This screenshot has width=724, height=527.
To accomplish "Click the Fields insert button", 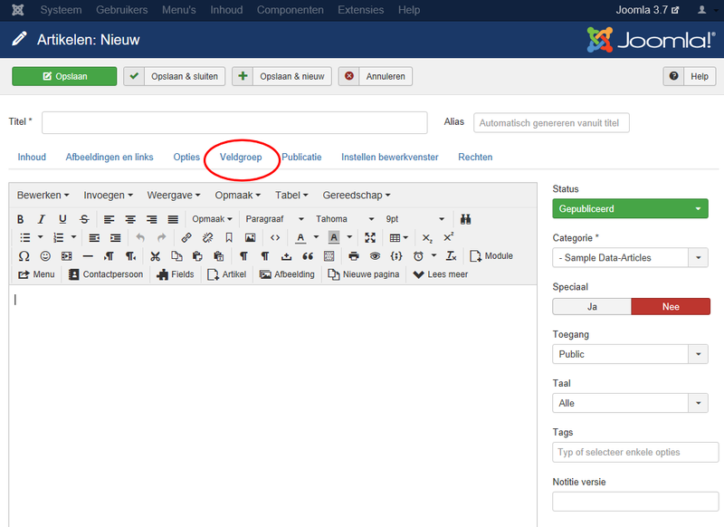I will tap(175, 274).
